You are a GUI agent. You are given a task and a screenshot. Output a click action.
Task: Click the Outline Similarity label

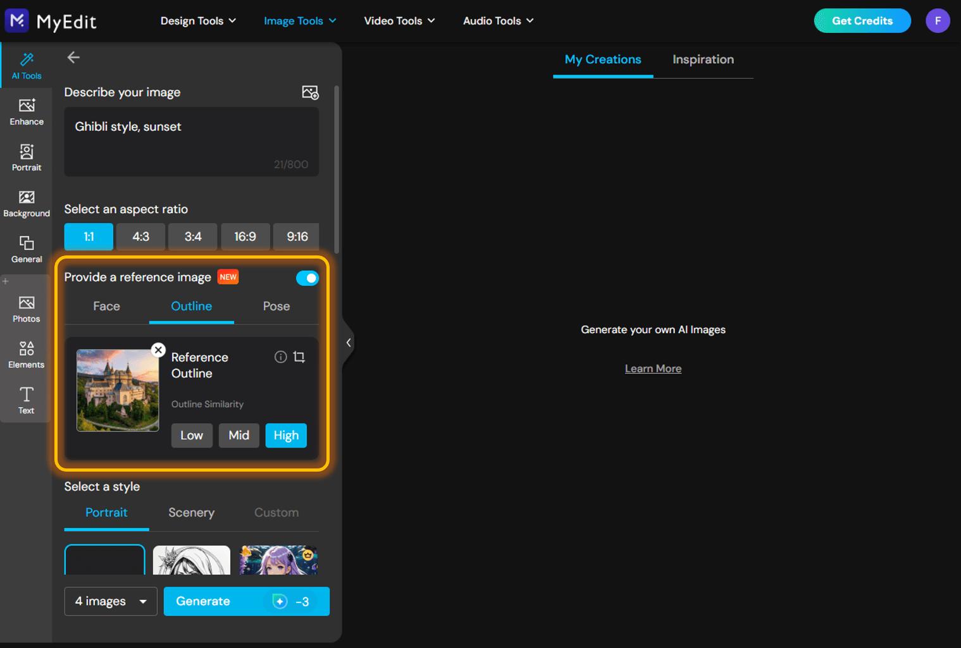(208, 404)
